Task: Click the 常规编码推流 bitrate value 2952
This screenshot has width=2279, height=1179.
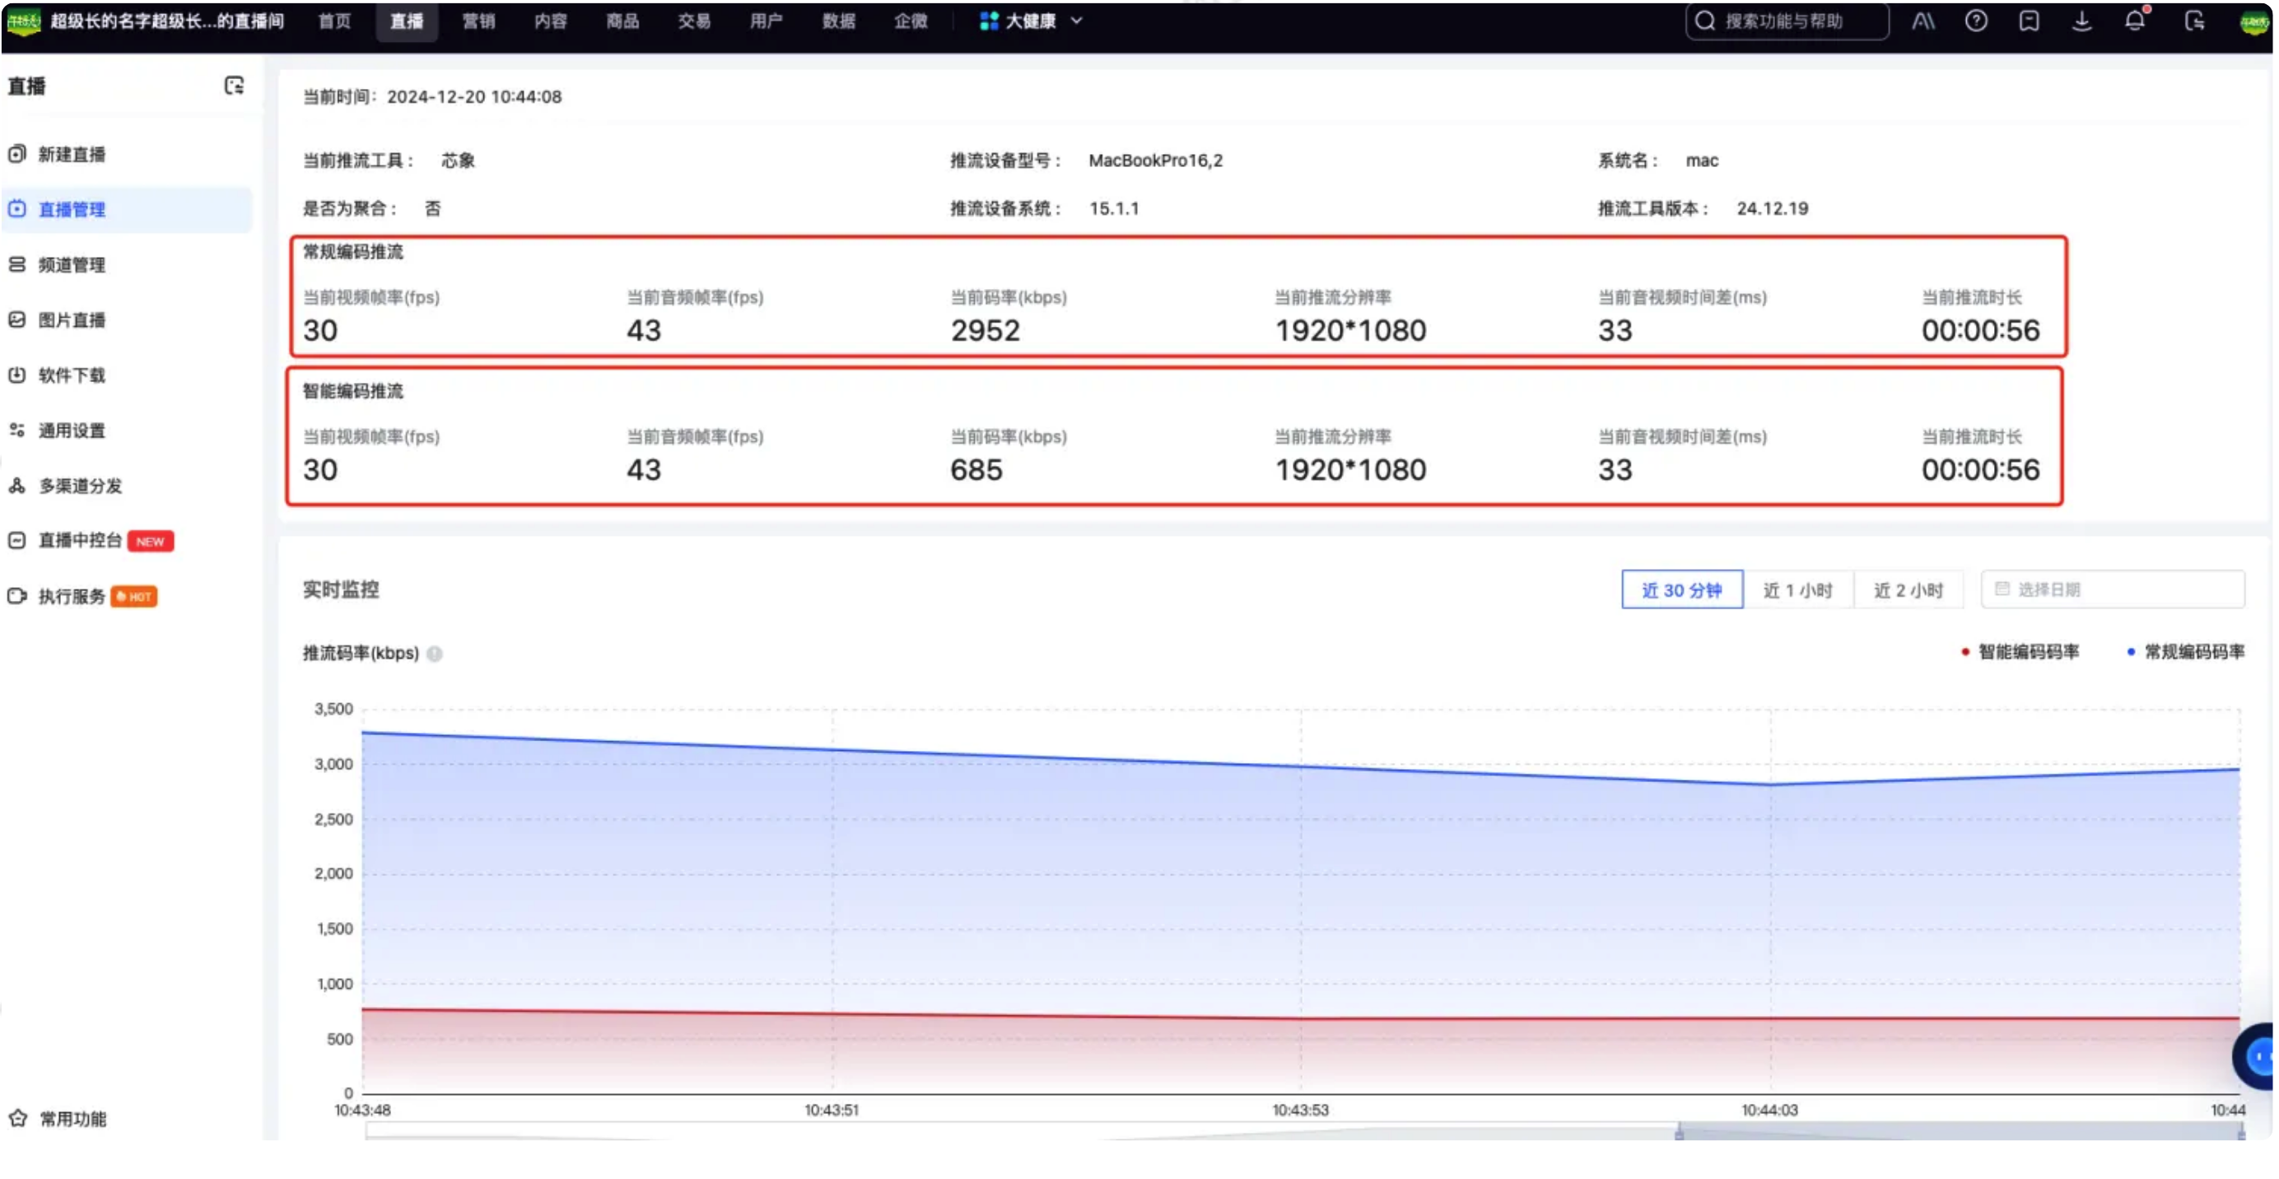Action: pos(986,331)
